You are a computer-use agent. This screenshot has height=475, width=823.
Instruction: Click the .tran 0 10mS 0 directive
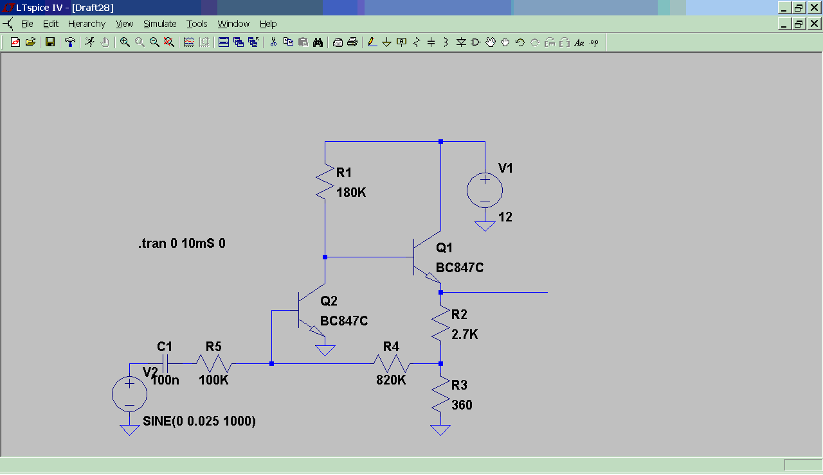(181, 244)
